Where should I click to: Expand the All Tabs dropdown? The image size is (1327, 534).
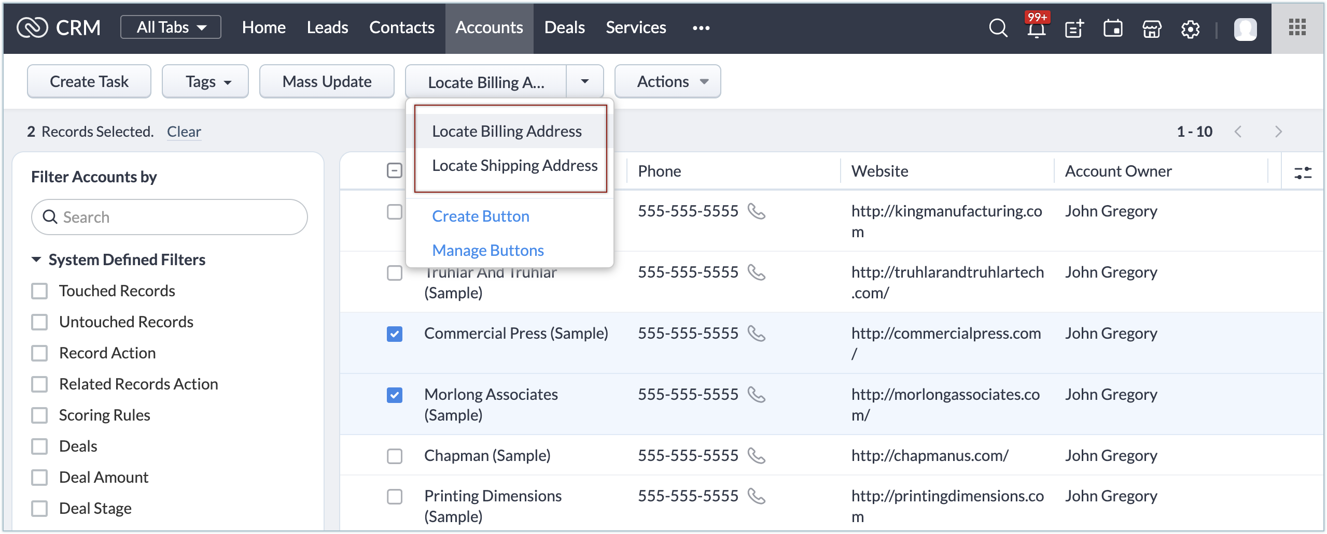click(x=171, y=27)
